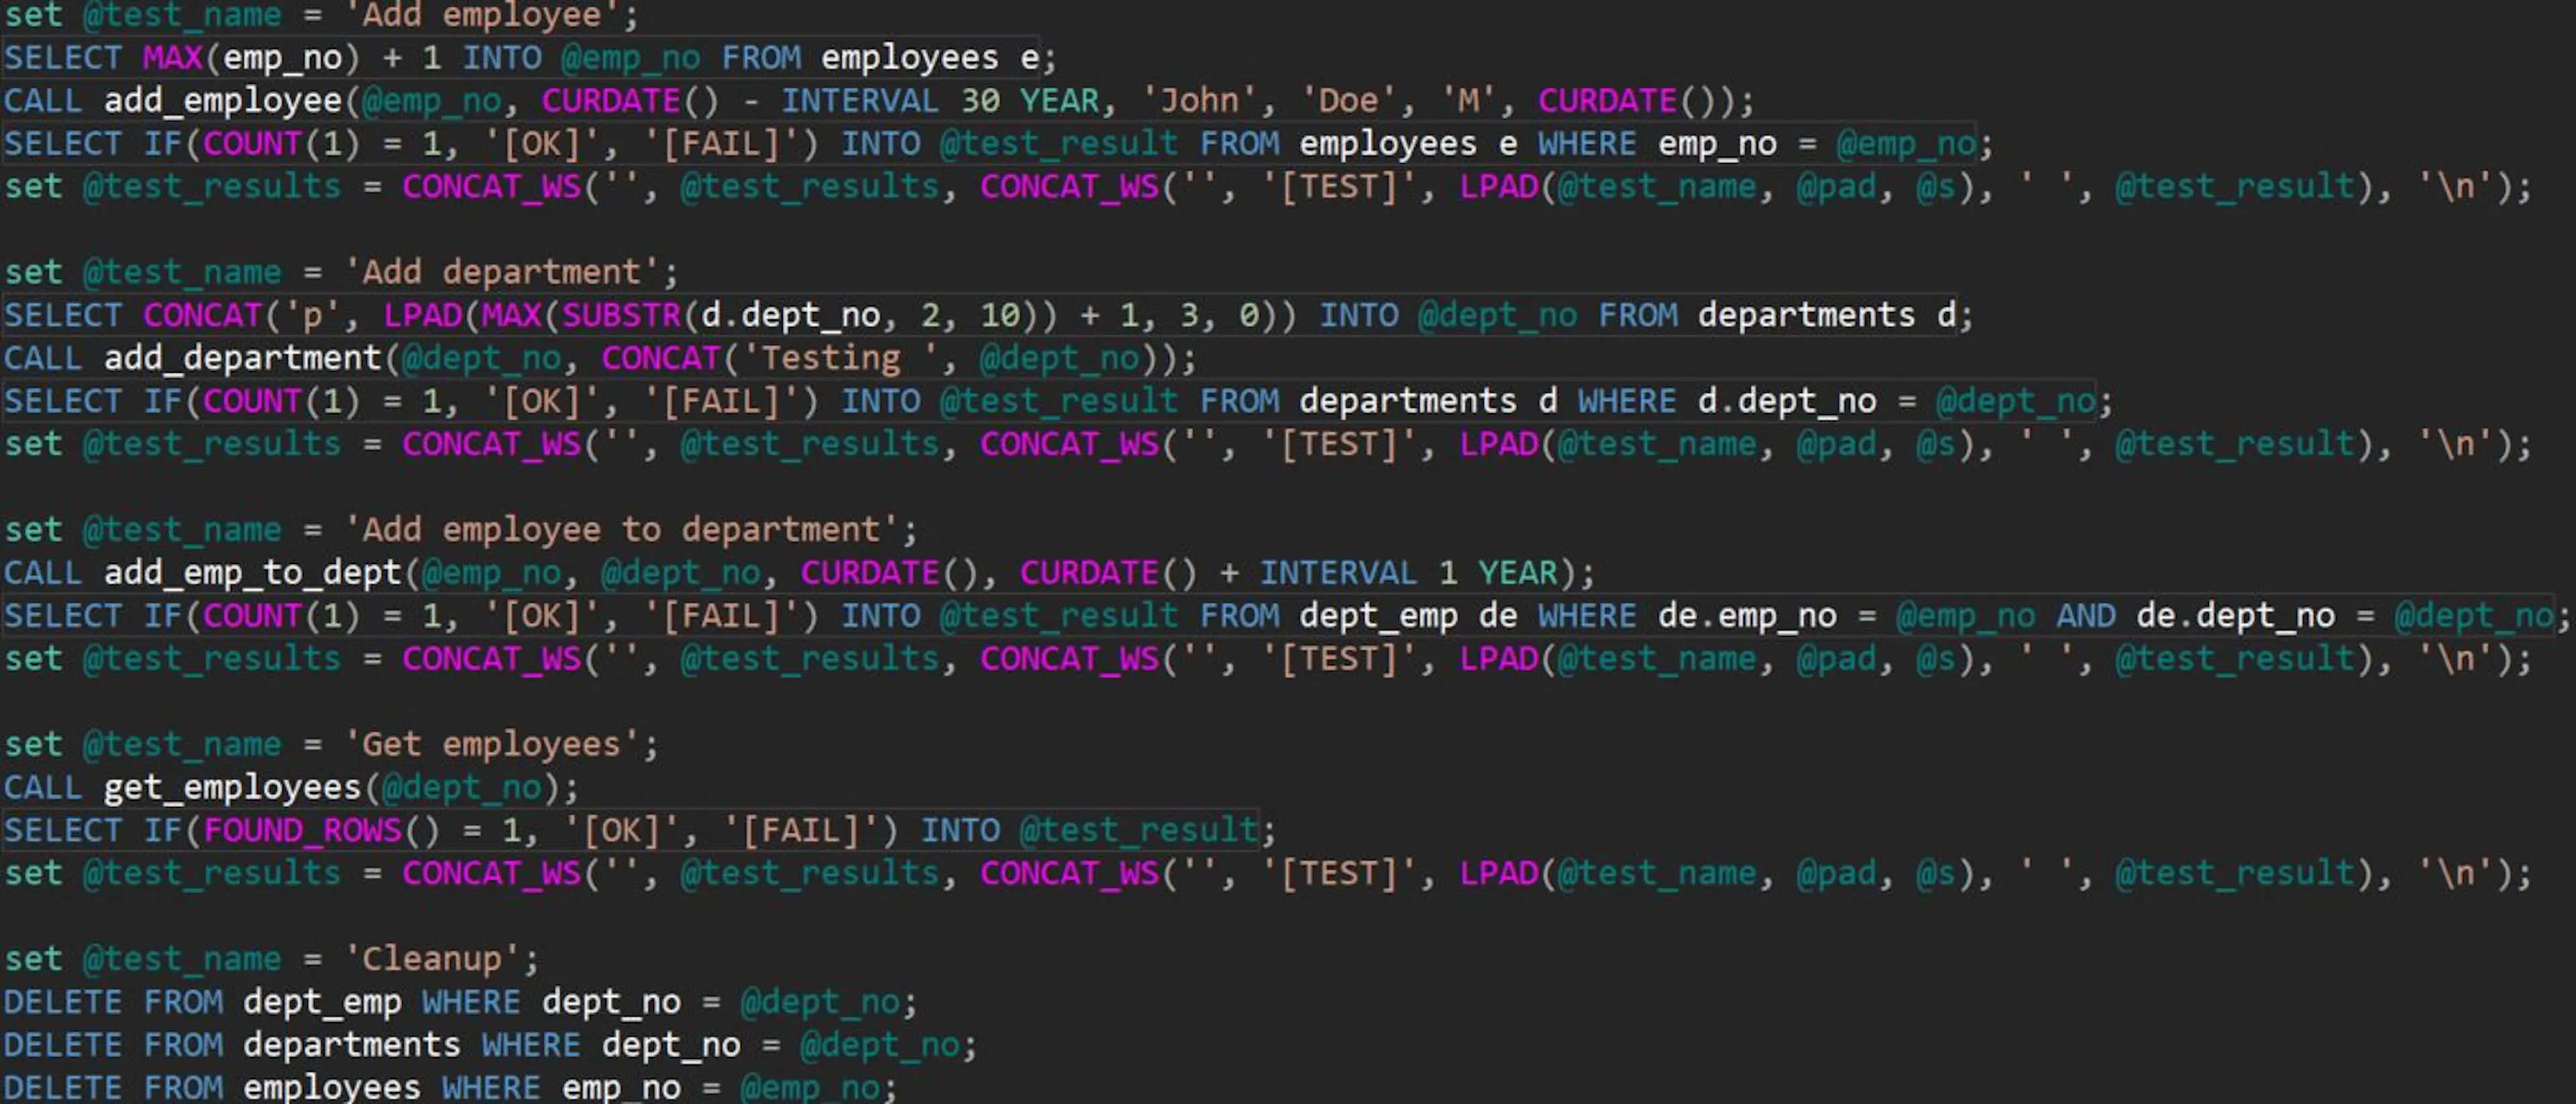Click the INTERVAL 30 YEAR expression
Screen dimensions: 2576x1104
tap(940, 101)
